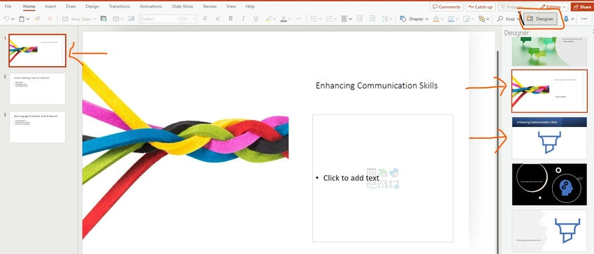Increase the list indent level
The height and width of the screenshot is (254, 594).
click(x=372, y=19)
